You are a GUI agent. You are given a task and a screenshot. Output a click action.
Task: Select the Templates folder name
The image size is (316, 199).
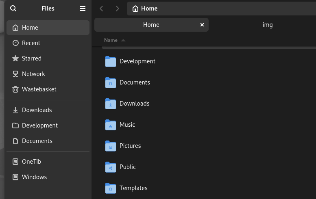tap(133, 188)
